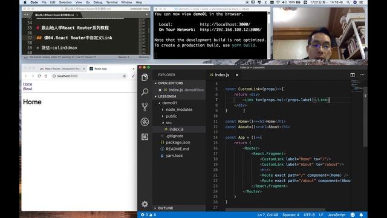Open Spotlight search in menu bar
Image resolution: width=387 pixels, height=218 pixels.
pyautogui.click(x=348, y=2)
